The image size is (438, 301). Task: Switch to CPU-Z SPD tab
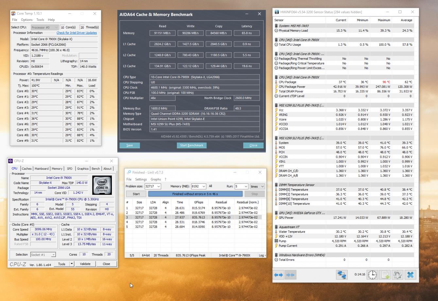pyautogui.click(x=70, y=169)
